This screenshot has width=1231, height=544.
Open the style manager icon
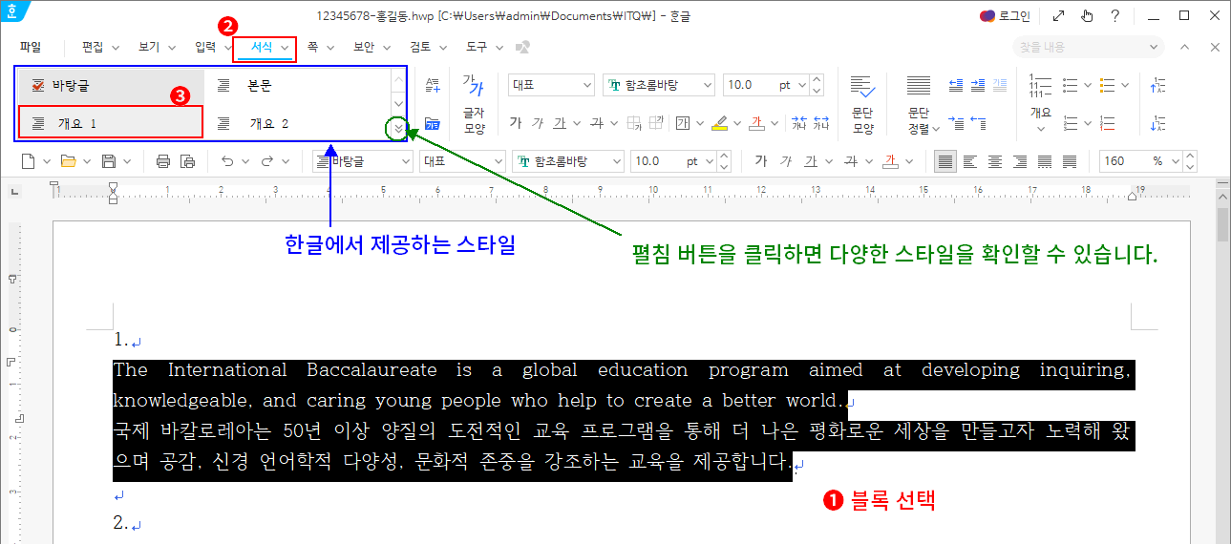point(433,122)
